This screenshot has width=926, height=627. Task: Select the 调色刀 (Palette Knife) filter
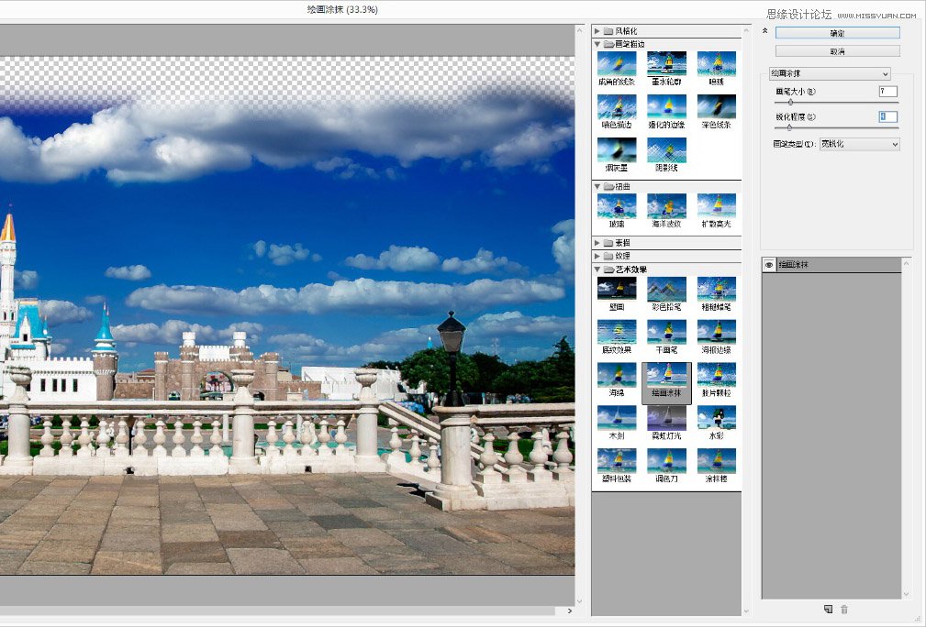click(666, 461)
